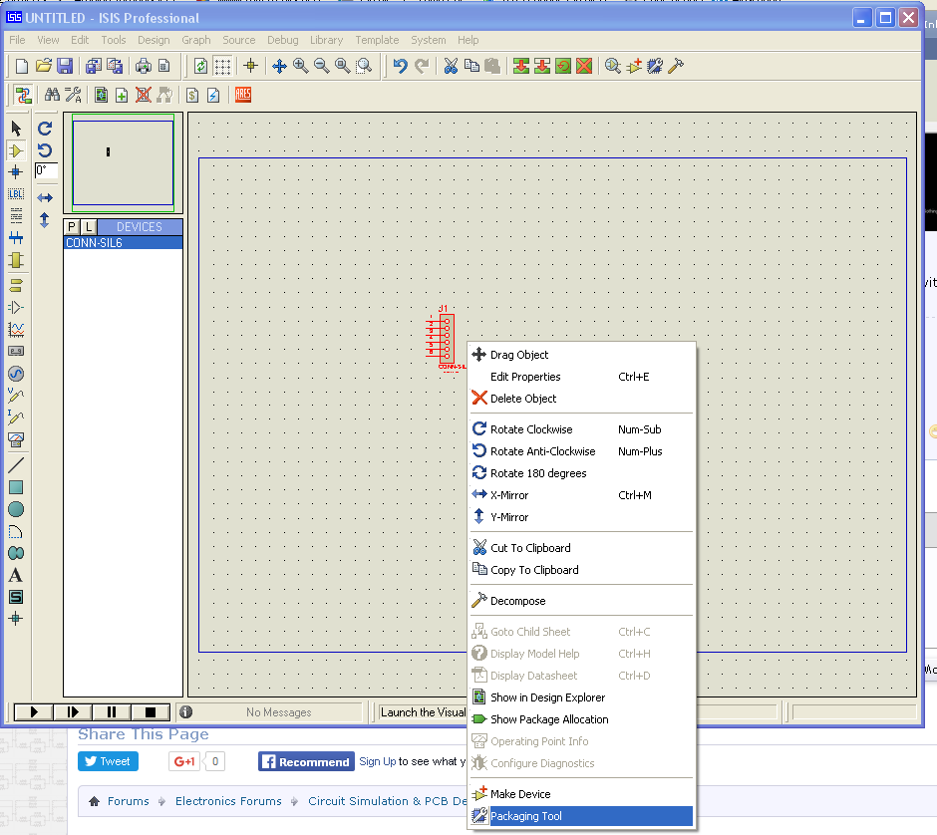Undo the last change

[401, 66]
